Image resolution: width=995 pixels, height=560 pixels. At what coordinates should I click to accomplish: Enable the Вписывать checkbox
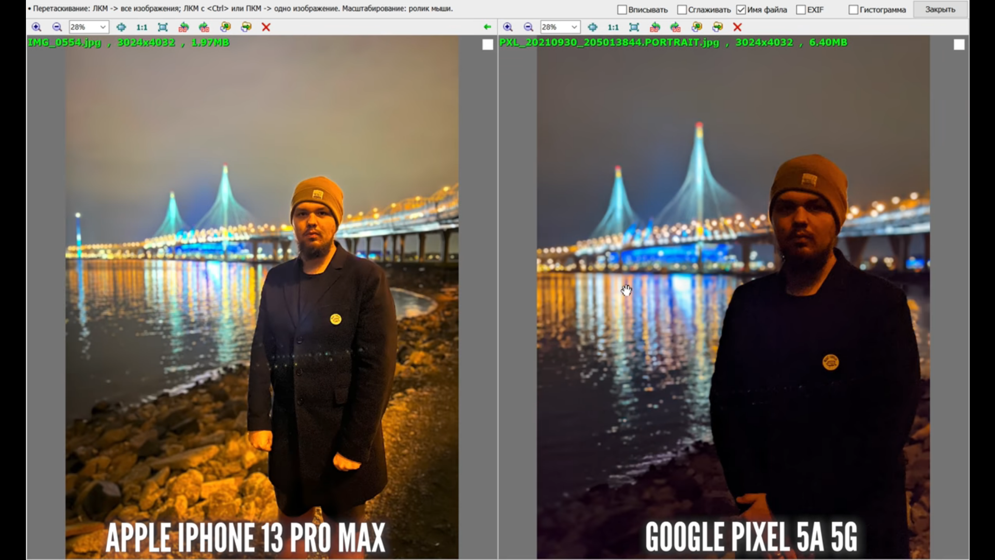click(622, 10)
